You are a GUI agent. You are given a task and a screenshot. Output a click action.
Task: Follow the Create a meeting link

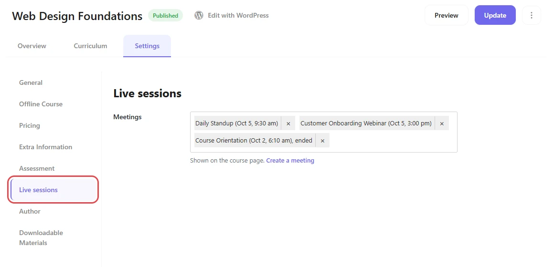(x=290, y=161)
